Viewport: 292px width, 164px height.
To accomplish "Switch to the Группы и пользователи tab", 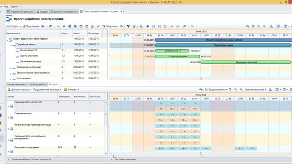I will (64, 12).
